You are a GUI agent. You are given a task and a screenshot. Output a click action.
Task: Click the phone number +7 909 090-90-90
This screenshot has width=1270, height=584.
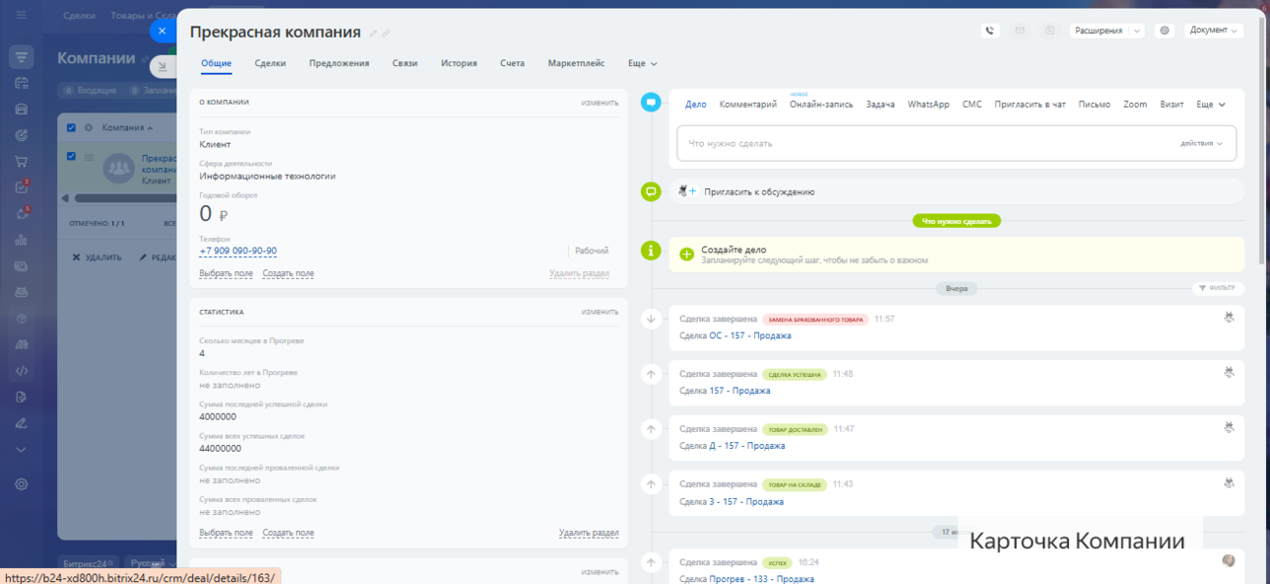(x=238, y=252)
